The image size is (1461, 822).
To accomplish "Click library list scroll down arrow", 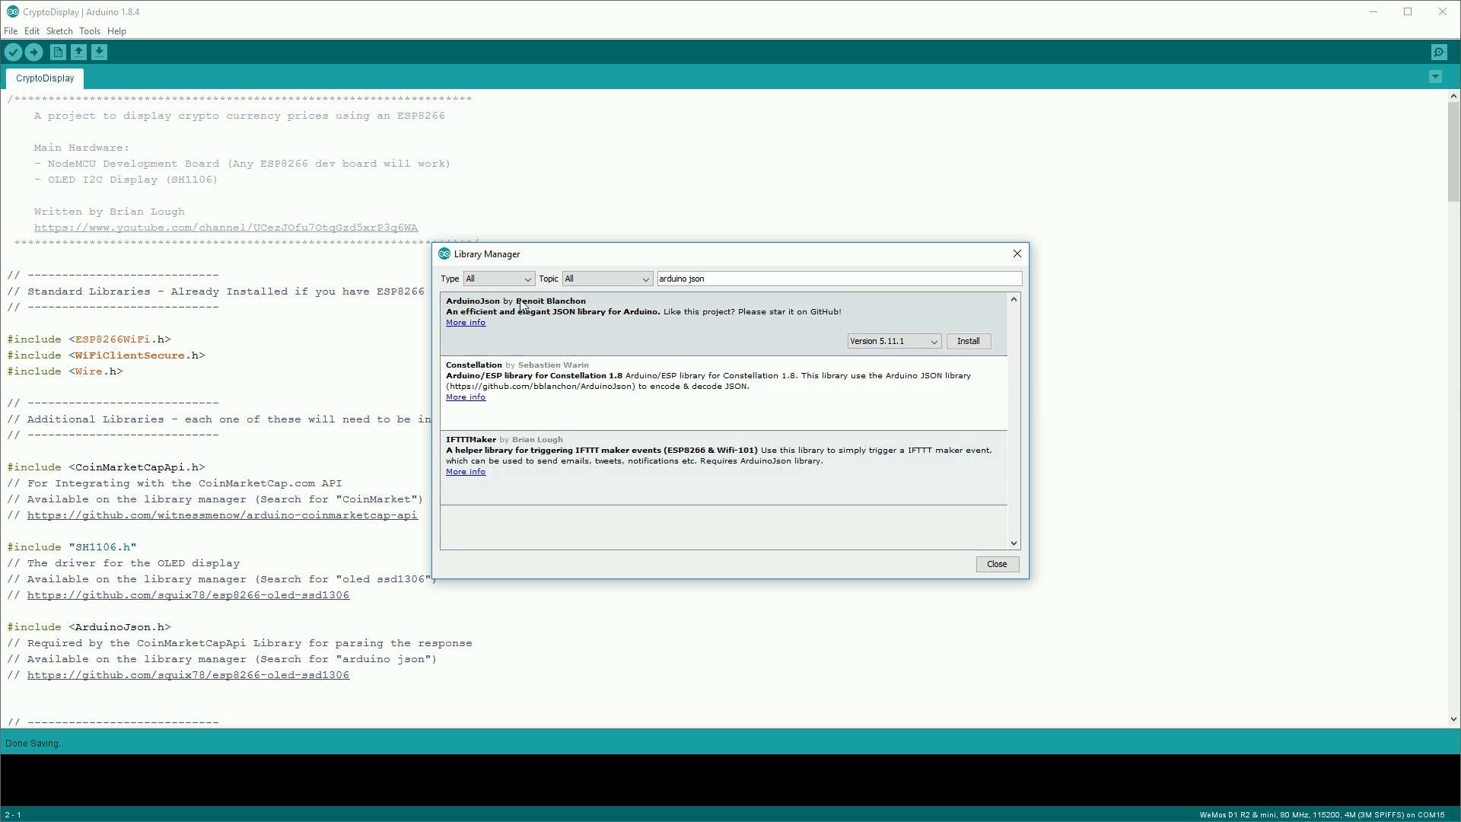I will 1014,543.
